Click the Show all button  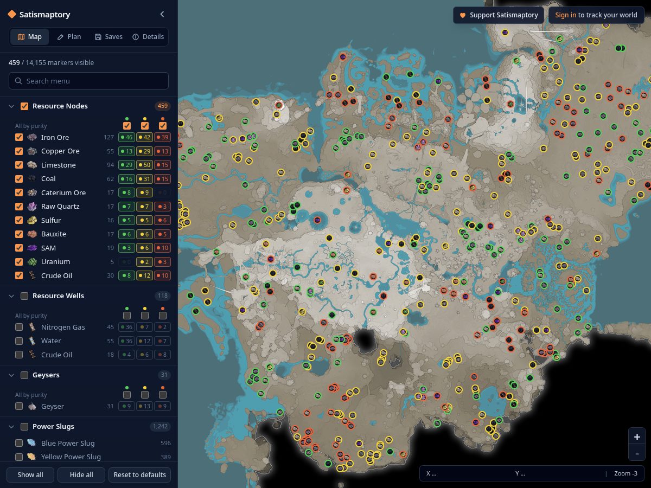coord(30,475)
